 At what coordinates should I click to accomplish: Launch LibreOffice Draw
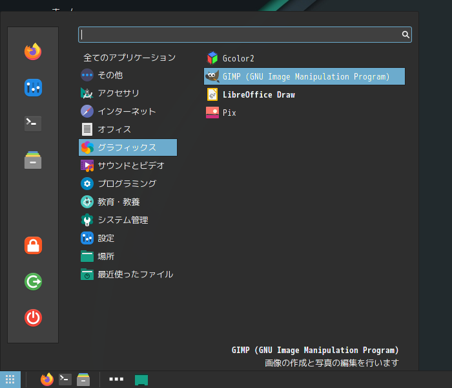(x=304, y=94)
